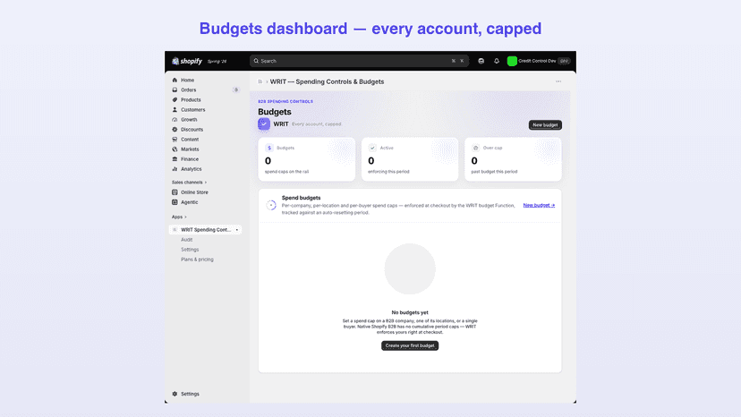Click the 'B2B SPENDING CONTROLS' label

click(285, 102)
